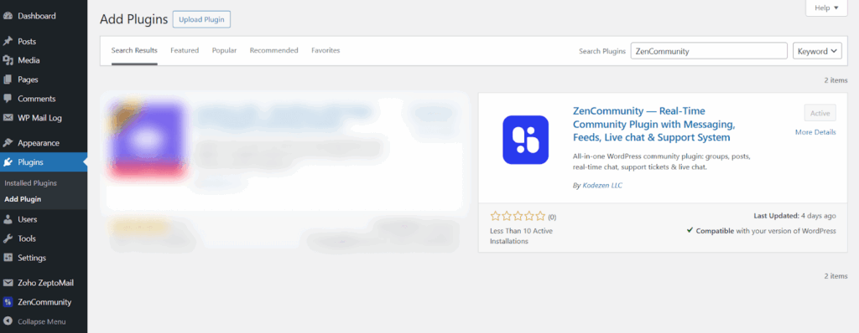This screenshot has height=333, width=859.
Task: Click the ZenCommunity sidebar logo icon
Action: click(x=8, y=302)
